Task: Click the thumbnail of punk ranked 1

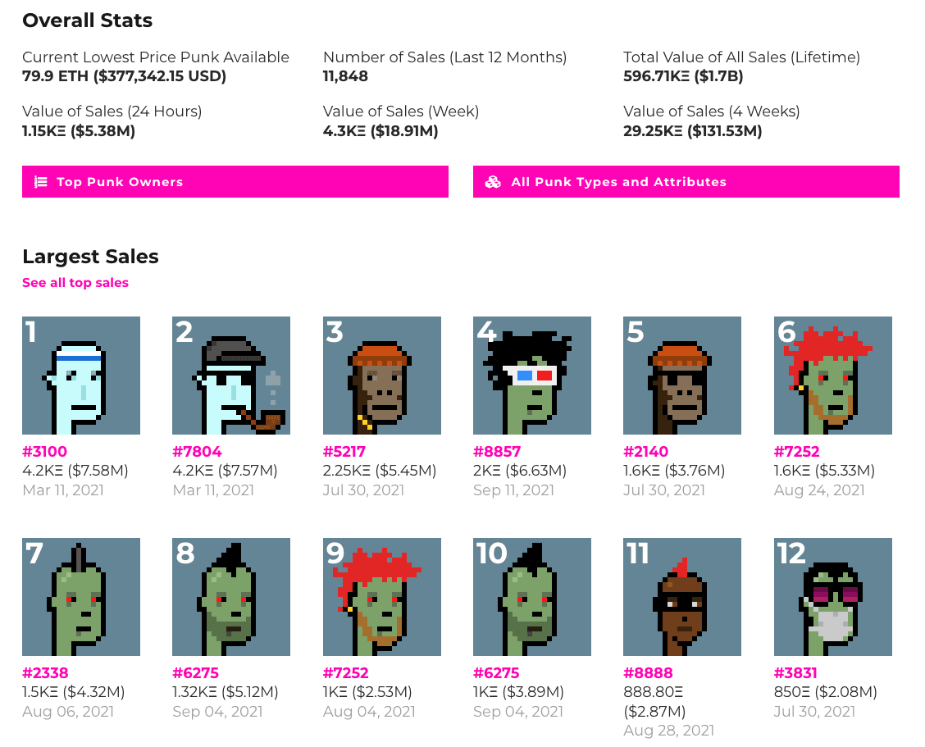Action: click(x=80, y=375)
